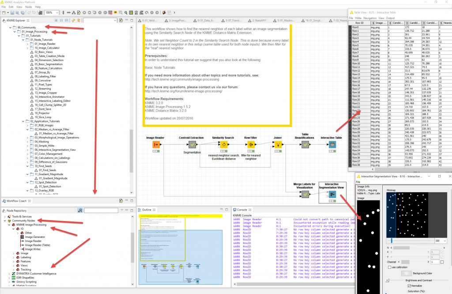Click Image Generator in Node Repository

35,237
